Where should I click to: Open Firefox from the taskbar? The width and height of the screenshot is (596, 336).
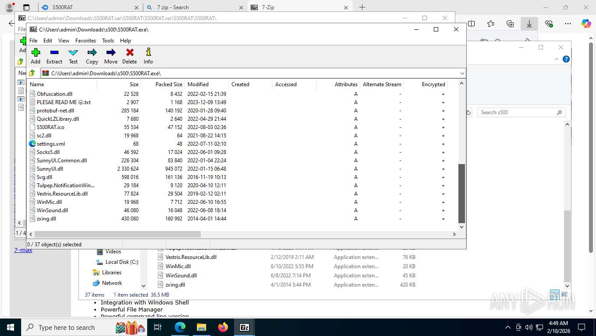coord(223,327)
